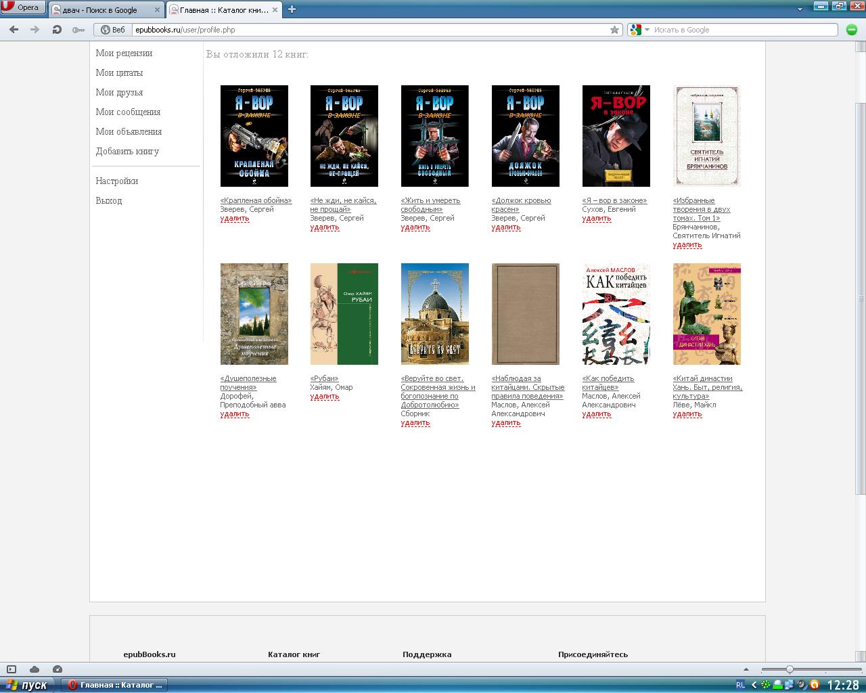Open Мои рецензии in sidebar
The image size is (866, 693).
[124, 53]
